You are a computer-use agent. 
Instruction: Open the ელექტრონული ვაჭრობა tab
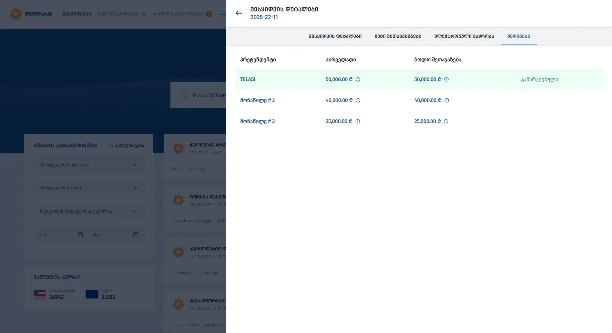point(464,36)
